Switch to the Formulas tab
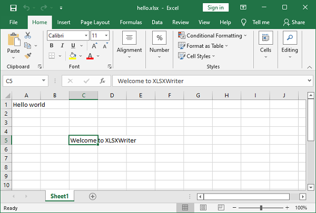Viewport: 316px width, 213px height. 131,23
